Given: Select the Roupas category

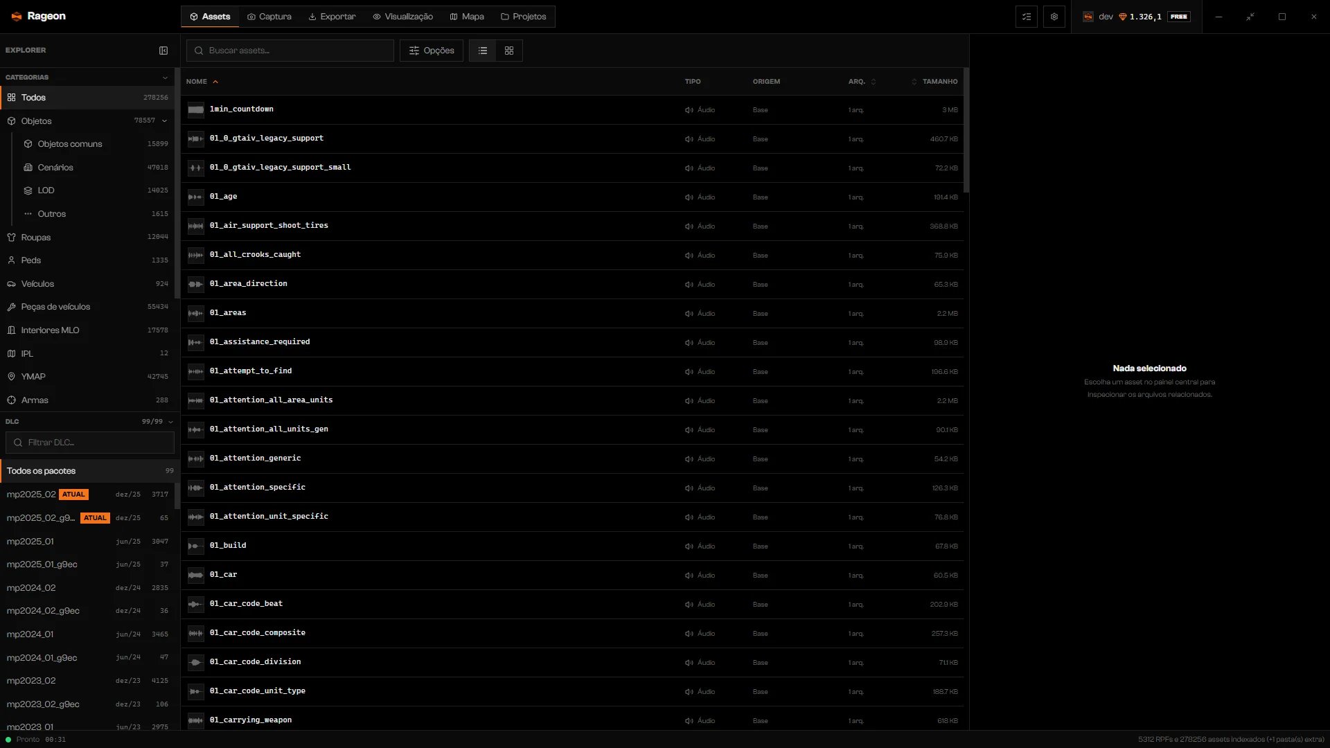Looking at the screenshot, I should 87,238.
